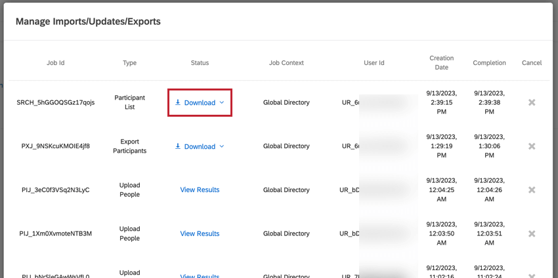Click the Completion column header
This screenshot has width=558, height=278.
(x=489, y=63)
